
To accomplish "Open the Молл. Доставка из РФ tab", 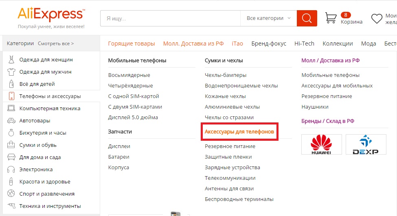I will point(193,44).
